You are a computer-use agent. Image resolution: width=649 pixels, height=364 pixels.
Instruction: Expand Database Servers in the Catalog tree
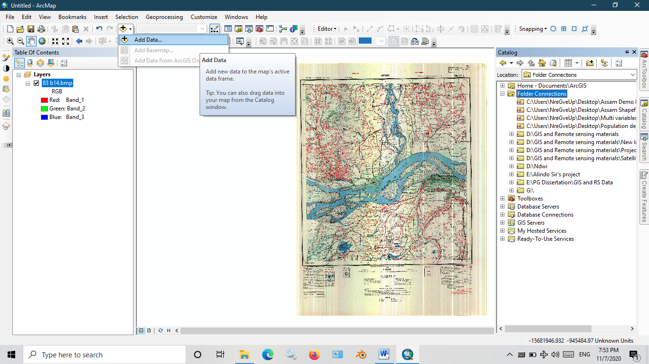502,206
